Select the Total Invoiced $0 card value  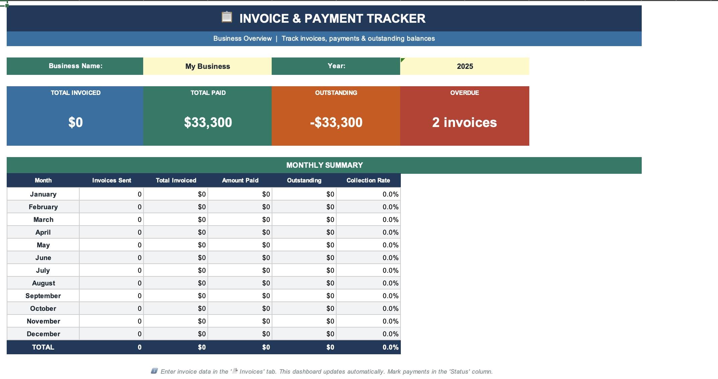[75, 122]
